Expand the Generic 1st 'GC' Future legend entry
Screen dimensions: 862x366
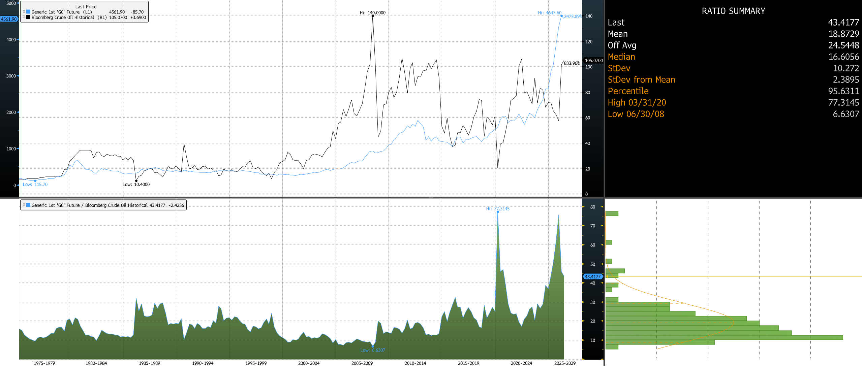[24, 12]
